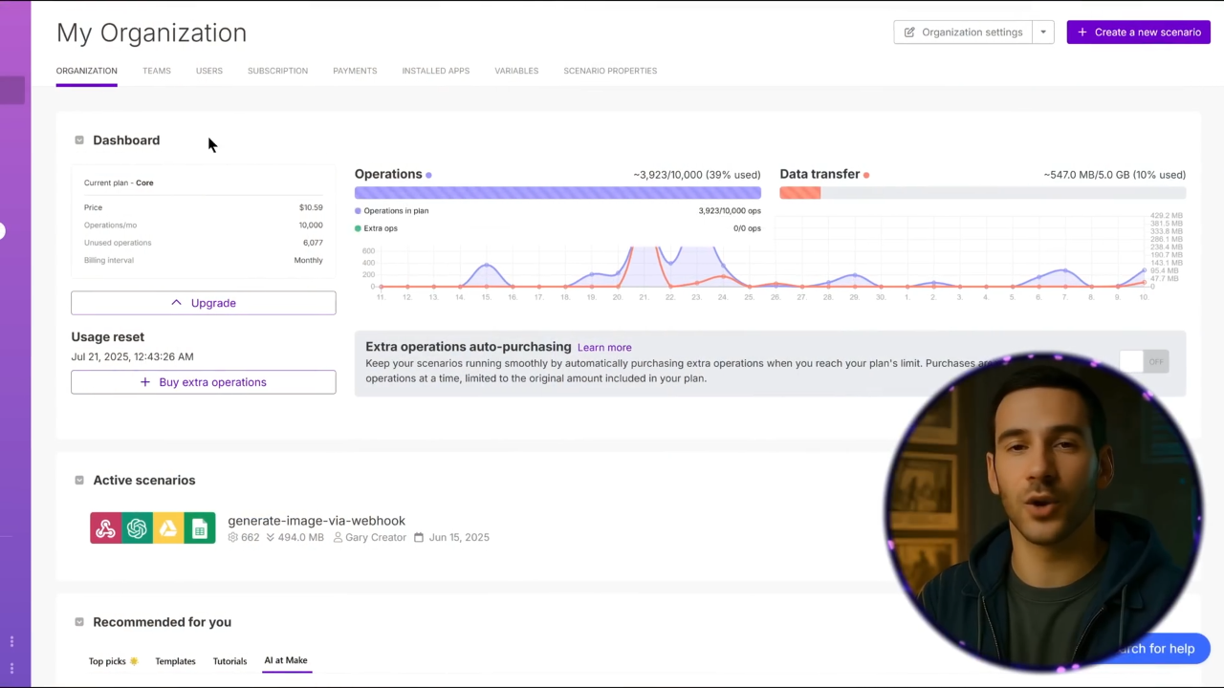
Task: Open the Installed Apps tab
Action: [436, 71]
